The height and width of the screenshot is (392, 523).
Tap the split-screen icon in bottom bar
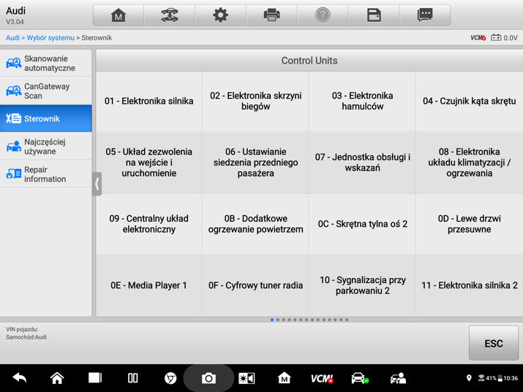[132, 378]
